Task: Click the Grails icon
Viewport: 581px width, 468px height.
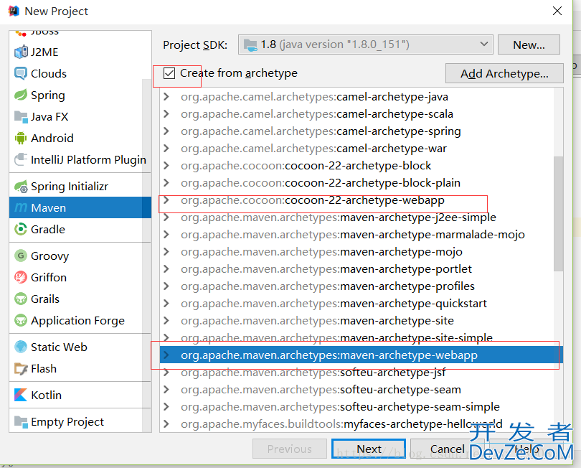Action: pos(21,299)
